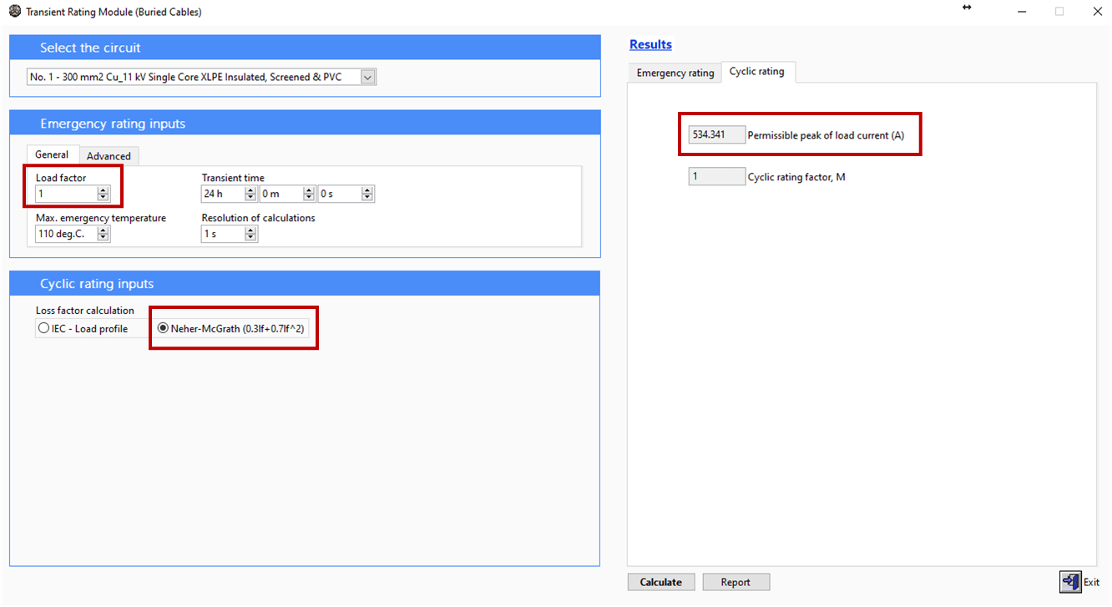Select the General inputs tab
This screenshot has width=1112, height=607.
(52, 155)
